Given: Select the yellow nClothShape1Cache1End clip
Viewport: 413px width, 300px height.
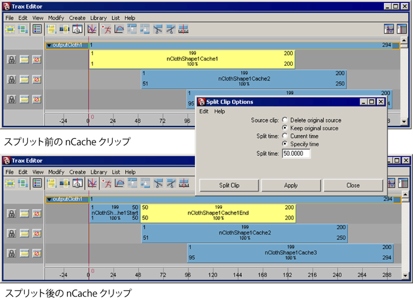Looking at the screenshot, I should pyautogui.click(x=217, y=214).
